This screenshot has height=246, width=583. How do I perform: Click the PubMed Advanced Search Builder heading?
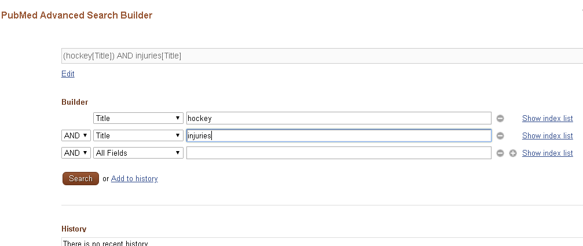(76, 15)
